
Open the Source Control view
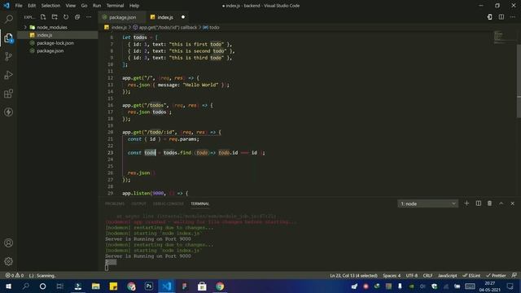click(x=9, y=56)
